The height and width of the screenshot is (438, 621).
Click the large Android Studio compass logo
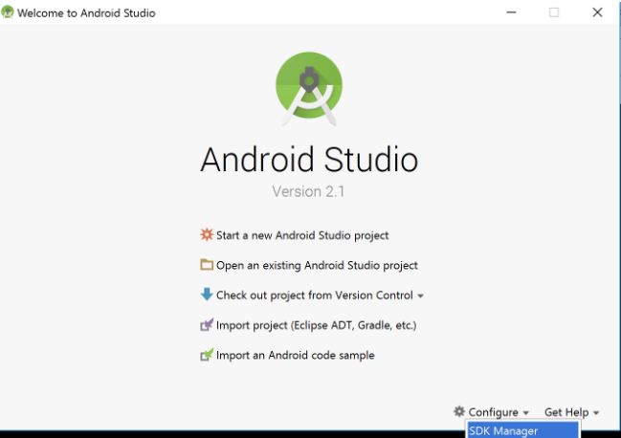[x=309, y=89]
